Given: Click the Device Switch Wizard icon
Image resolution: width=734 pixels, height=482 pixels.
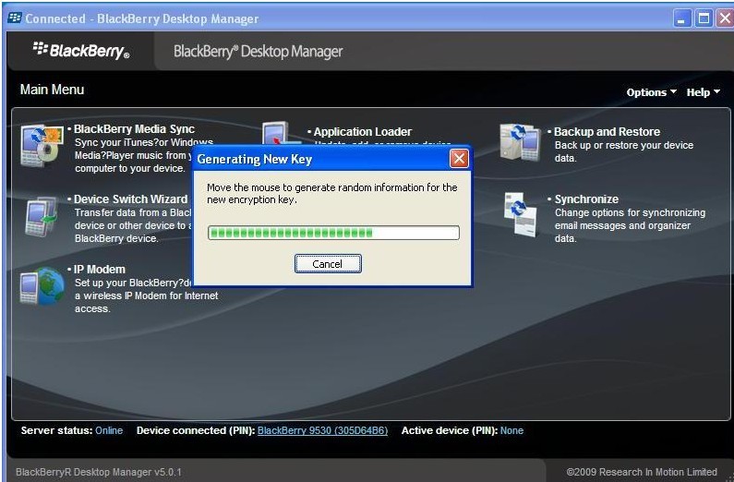Looking at the screenshot, I should (42, 216).
